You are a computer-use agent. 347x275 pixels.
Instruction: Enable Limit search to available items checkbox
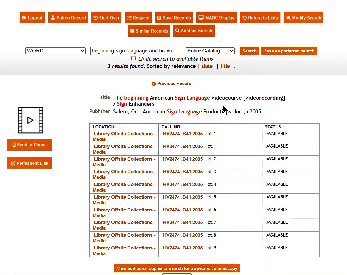133,58
